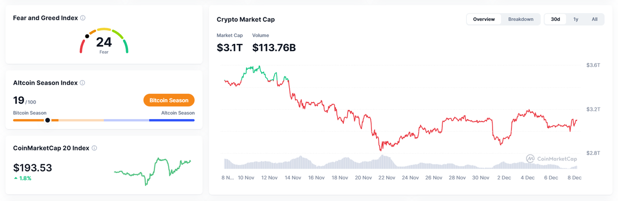Open the CoinMarketCap 20 Index title
Screen dimensions: 618x201
(x=51, y=148)
